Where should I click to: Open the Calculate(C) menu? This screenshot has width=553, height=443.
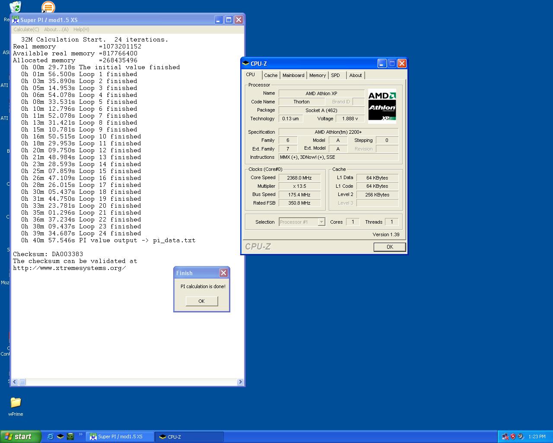[26, 29]
